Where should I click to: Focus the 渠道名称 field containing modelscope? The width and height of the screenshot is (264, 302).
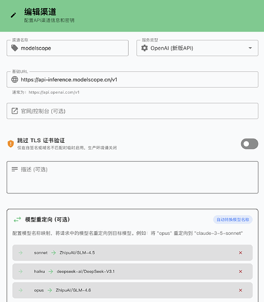[68, 48]
